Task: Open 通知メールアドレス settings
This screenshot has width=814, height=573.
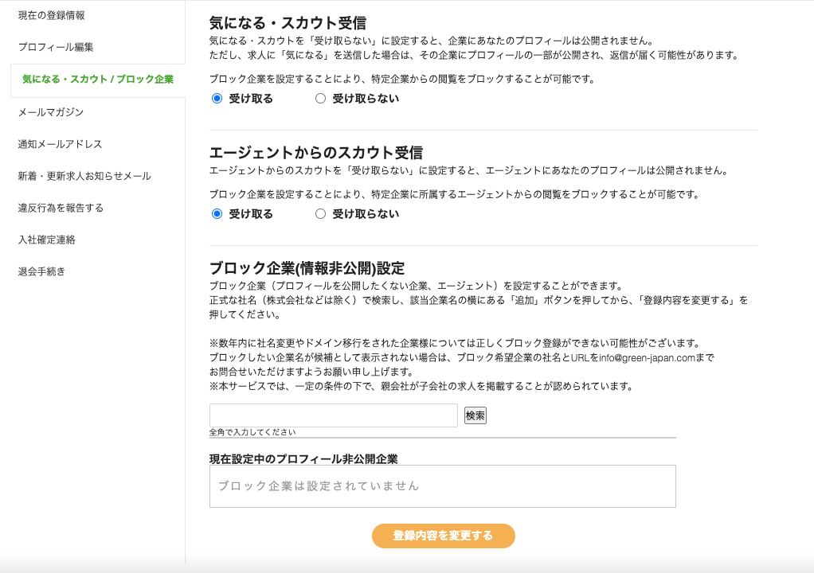Action: 61,144
